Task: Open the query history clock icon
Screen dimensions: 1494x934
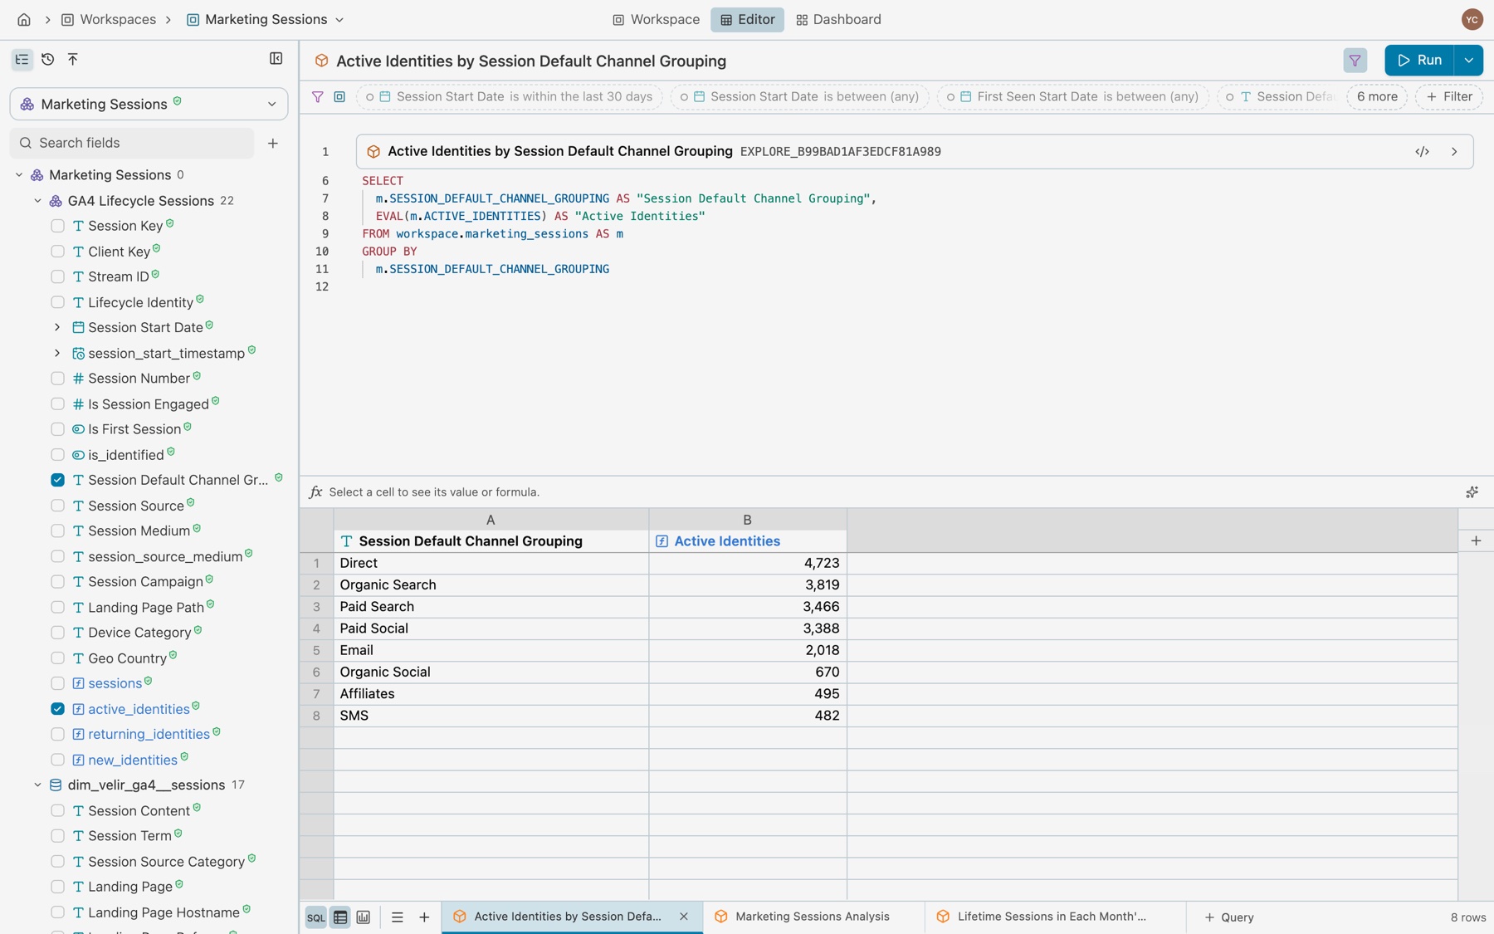Action: click(x=47, y=59)
